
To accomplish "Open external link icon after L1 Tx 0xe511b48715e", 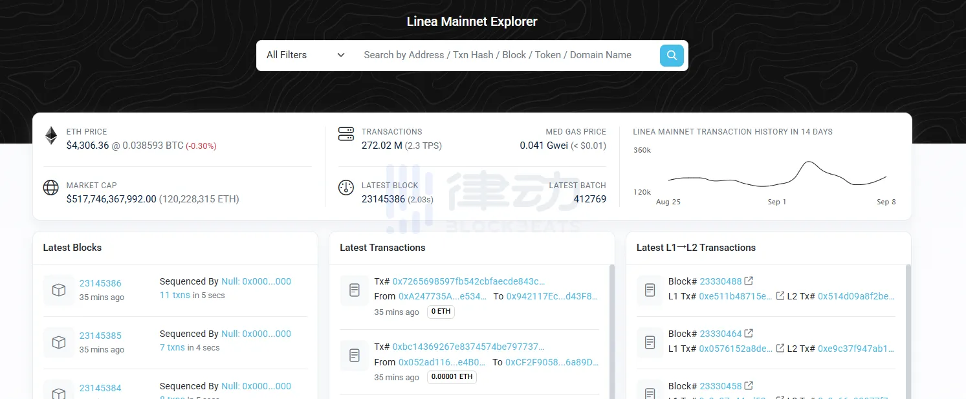I will [x=780, y=296].
